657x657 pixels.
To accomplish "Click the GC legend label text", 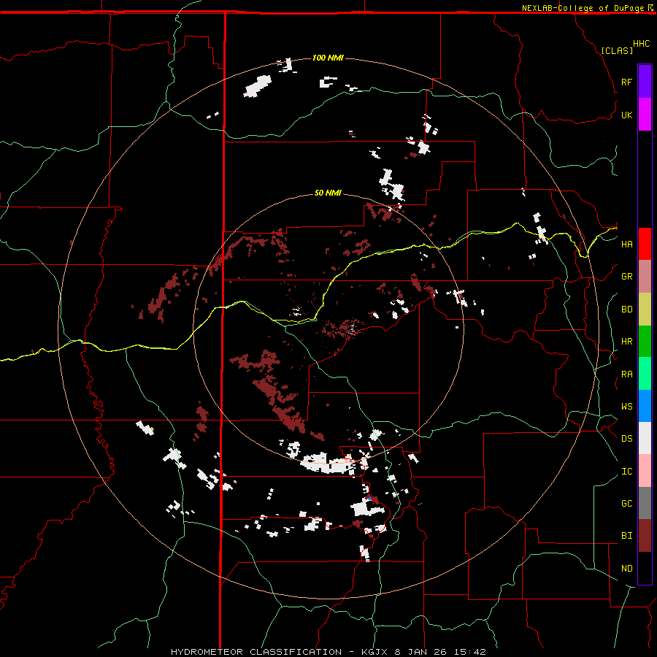I will 626,504.
